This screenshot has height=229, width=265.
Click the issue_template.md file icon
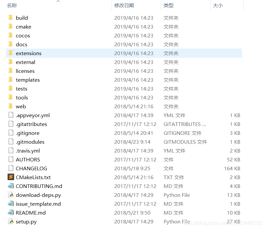[11, 204]
